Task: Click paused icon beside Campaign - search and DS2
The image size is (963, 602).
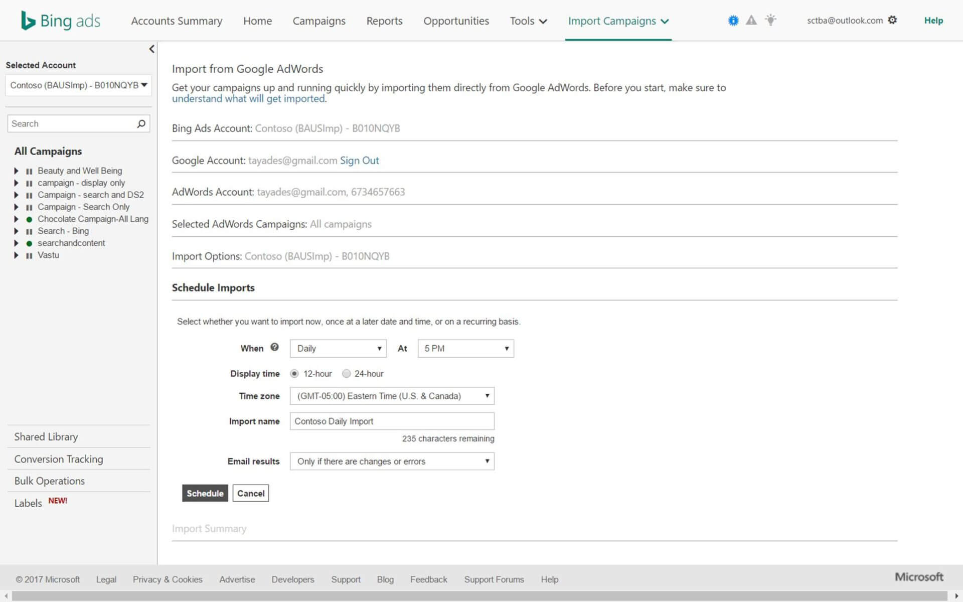Action: [x=29, y=195]
